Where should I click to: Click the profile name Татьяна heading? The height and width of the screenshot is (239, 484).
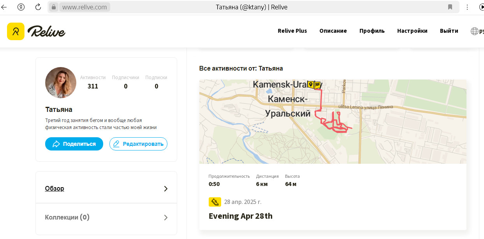59,110
